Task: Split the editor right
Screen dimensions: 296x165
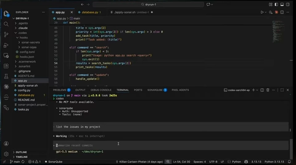Action: [x=282, y=12]
